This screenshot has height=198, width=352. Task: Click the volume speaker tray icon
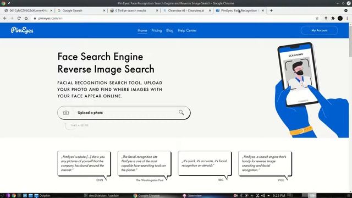263,196
